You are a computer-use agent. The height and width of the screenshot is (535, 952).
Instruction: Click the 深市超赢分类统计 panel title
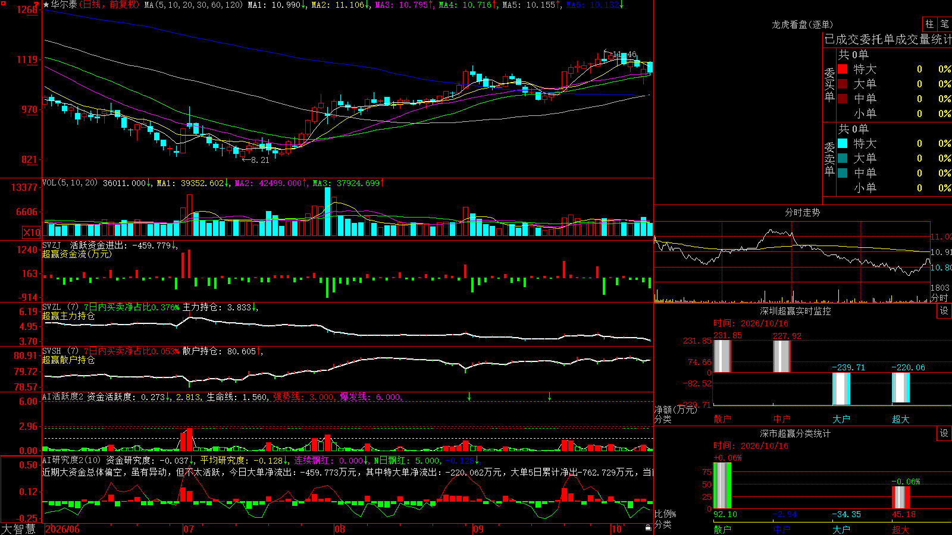(796, 433)
